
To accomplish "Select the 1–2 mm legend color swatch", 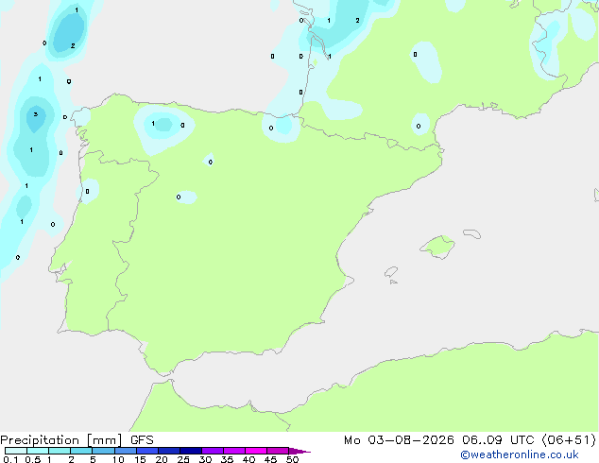I will click(60, 451).
